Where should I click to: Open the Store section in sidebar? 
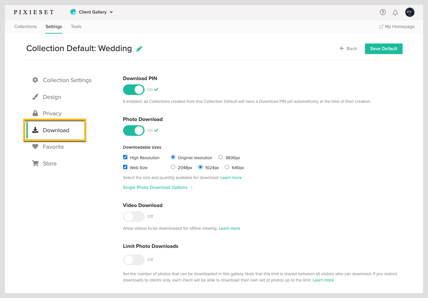[44, 164]
